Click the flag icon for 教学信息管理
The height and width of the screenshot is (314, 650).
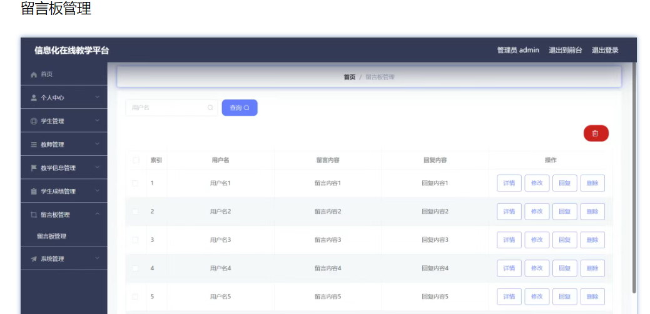34,168
